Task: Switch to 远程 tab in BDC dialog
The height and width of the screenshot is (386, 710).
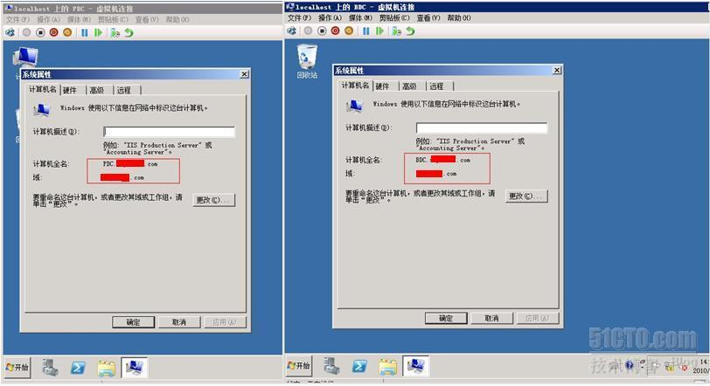Action: [x=436, y=86]
